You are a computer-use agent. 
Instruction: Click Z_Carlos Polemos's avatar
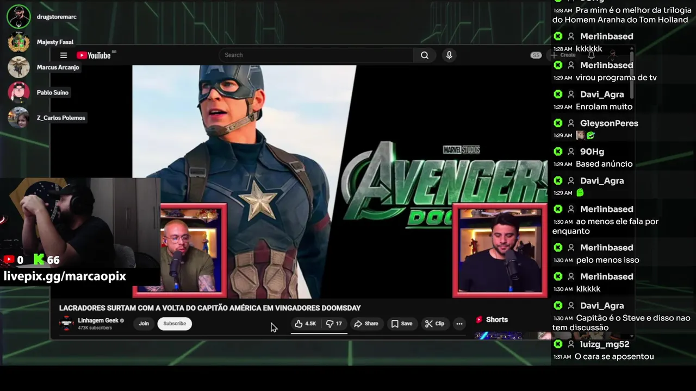click(x=18, y=118)
